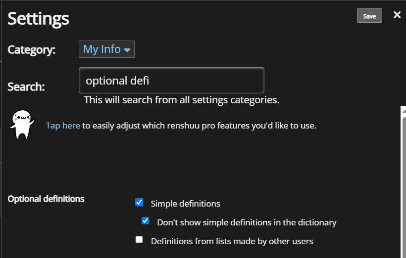Select the 'Optional definitions' section heading
The height and width of the screenshot is (258, 406).
click(x=46, y=199)
